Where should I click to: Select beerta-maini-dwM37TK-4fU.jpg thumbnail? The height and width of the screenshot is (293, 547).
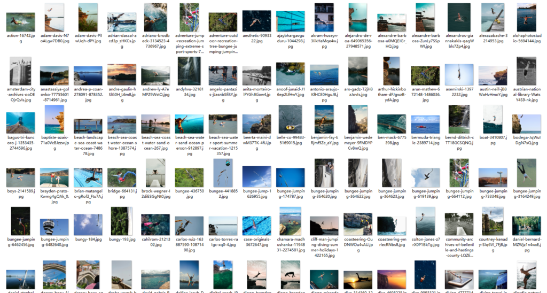coord(257,124)
